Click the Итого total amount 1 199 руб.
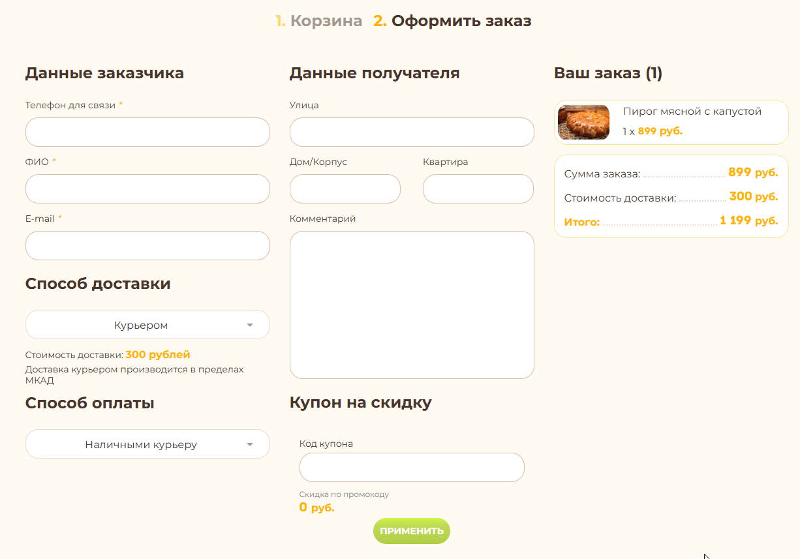The width and height of the screenshot is (800, 559). click(748, 221)
